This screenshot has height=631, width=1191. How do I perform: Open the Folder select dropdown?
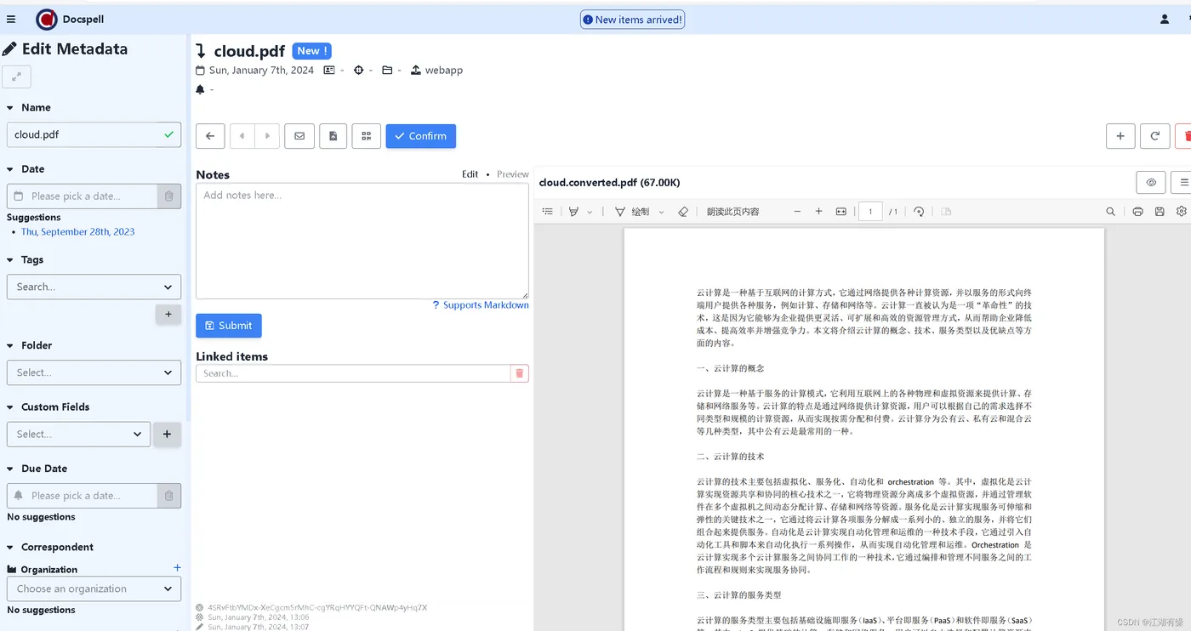[94, 372]
